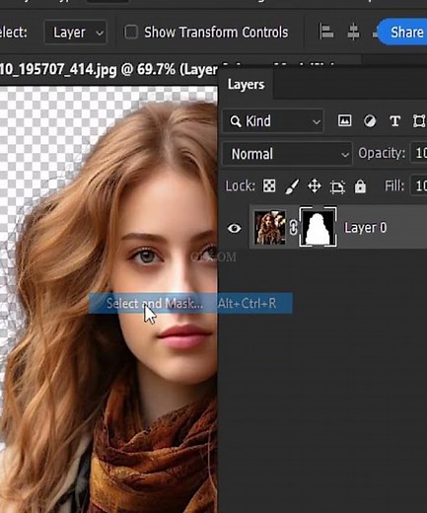Enable Show Transform Controls checkbox
427x513 pixels.
pos(131,33)
